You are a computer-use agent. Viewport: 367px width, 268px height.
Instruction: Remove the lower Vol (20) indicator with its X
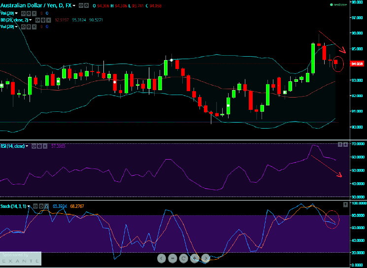click(x=34, y=27)
